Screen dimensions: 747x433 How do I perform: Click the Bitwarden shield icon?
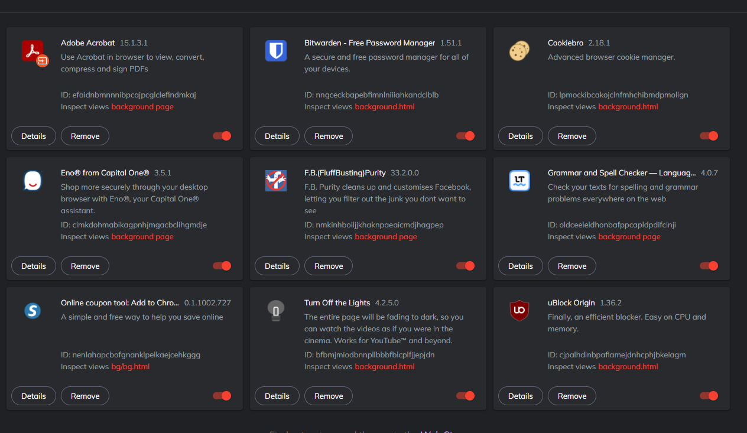click(x=276, y=51)
